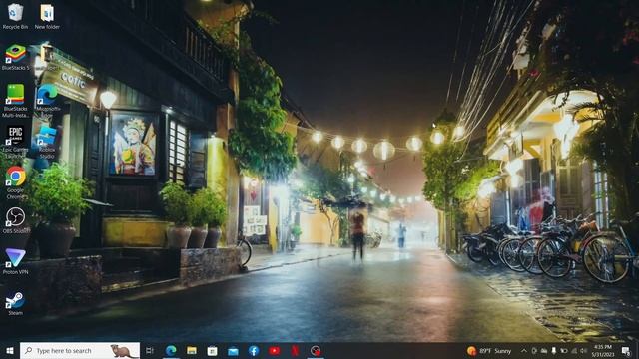Open the Roblox Studio desktop shortcut
This screenshot has width=639, height=359.
(x=47, y=142)
